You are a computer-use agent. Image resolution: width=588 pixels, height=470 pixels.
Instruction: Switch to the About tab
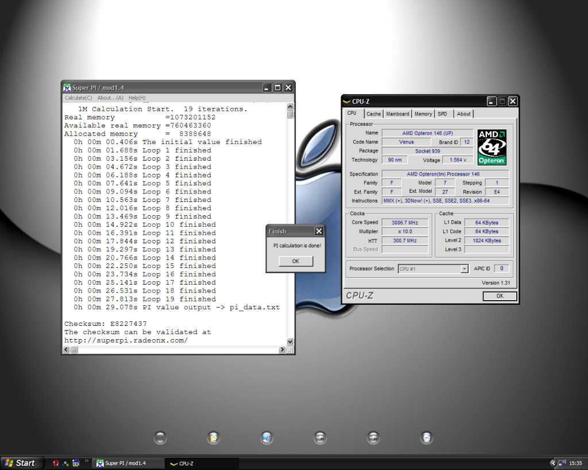463,114
